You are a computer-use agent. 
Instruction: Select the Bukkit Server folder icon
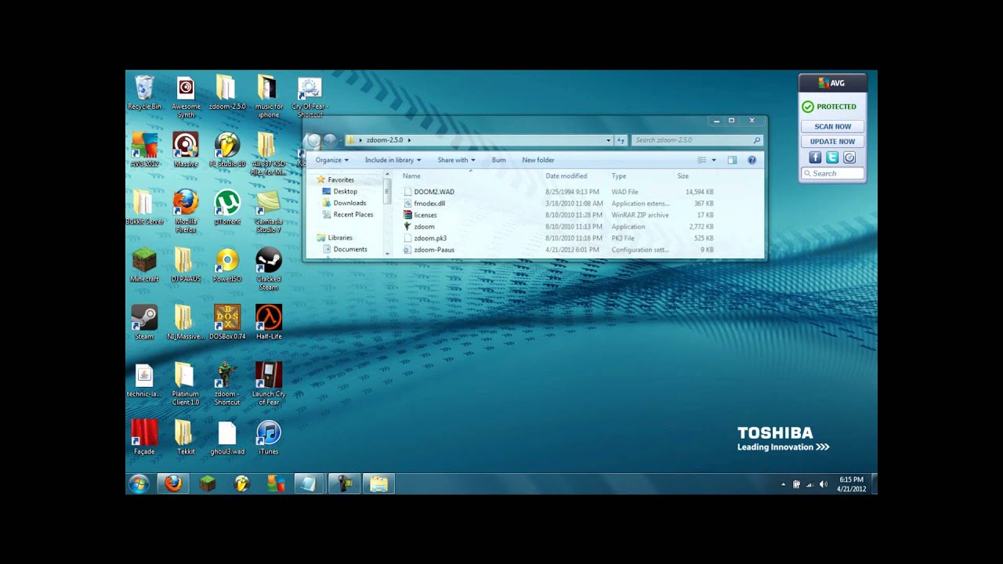coord(144,208)
